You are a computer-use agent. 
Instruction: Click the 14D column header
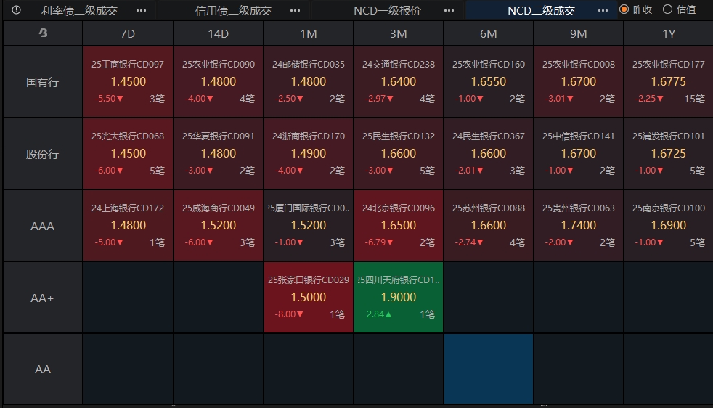point(219,33)
